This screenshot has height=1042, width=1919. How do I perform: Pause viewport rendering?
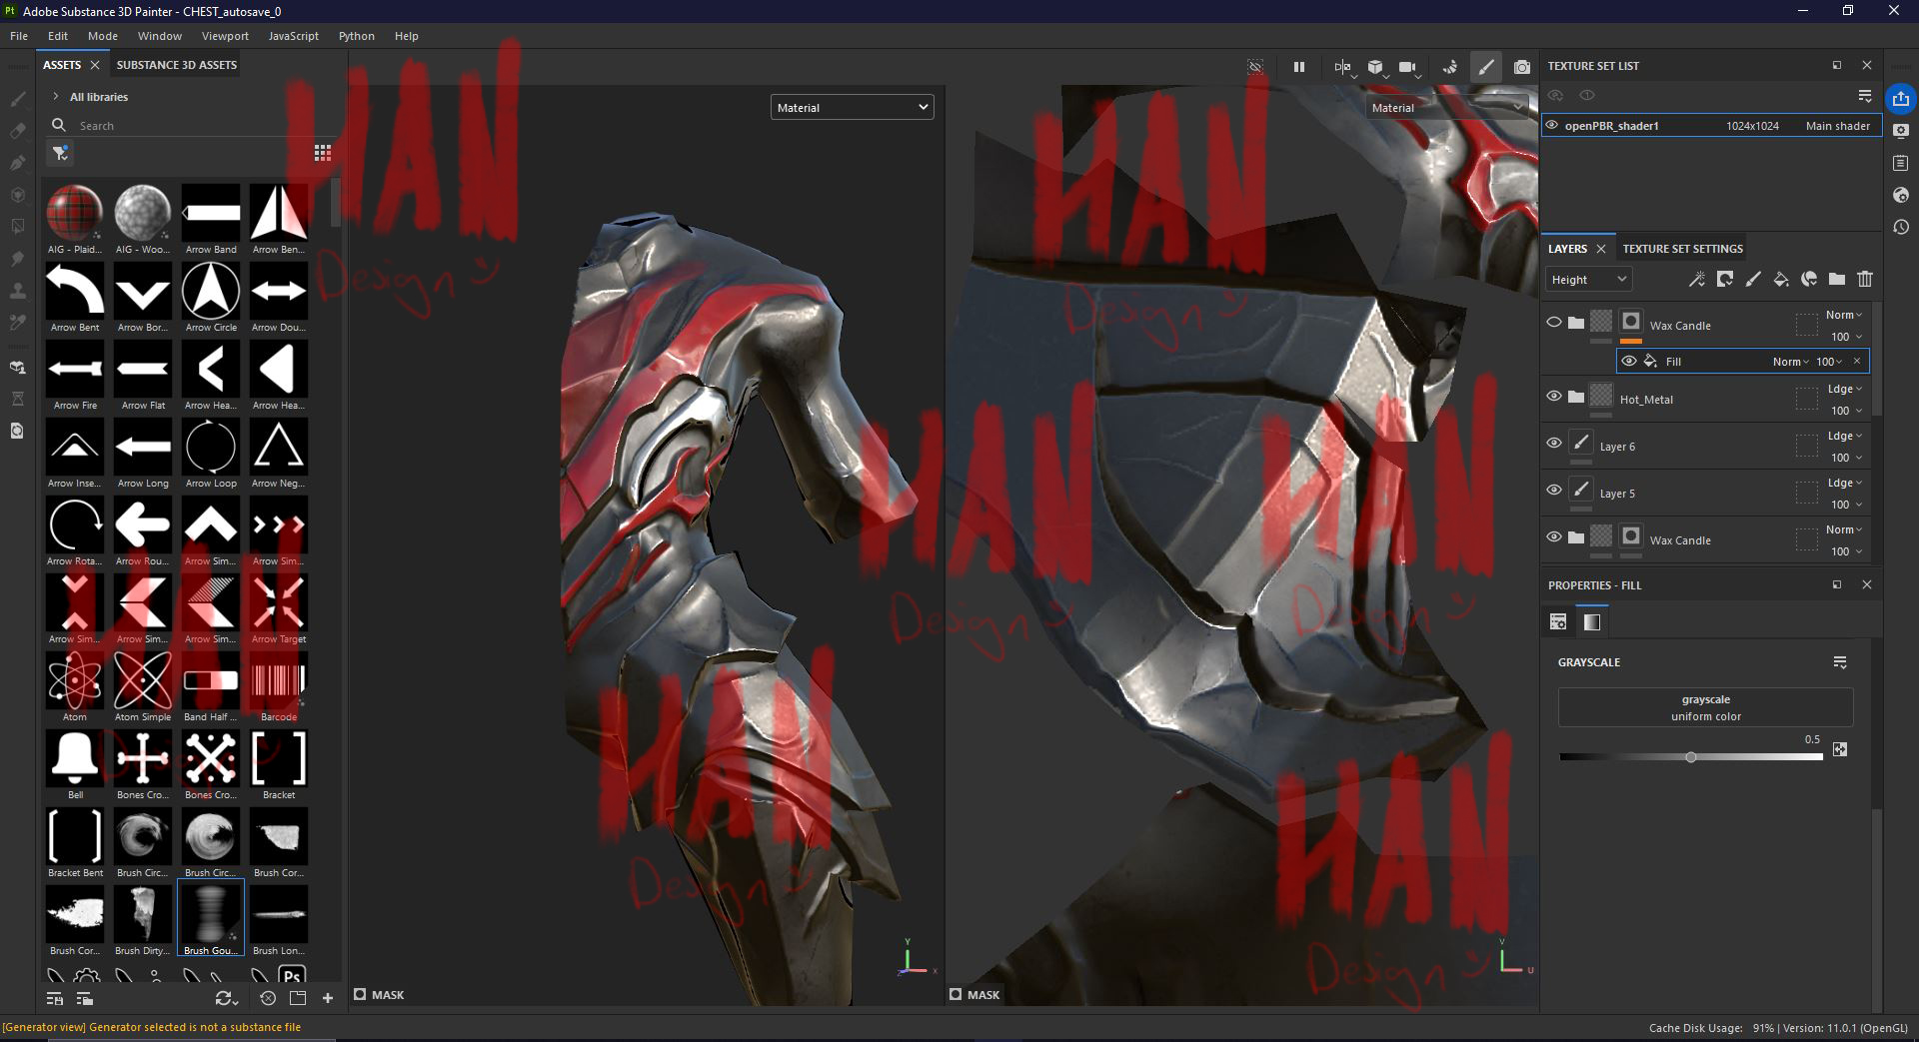point(1298,67)
